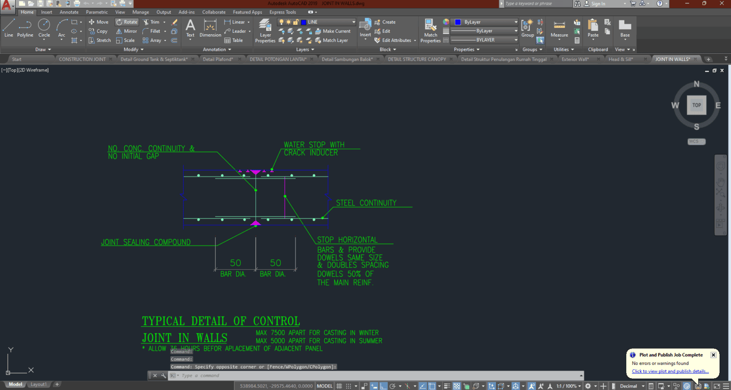Enable object snap tracking
The width and height of the screenshot is (731, 390).
click(x=423, y=386)
